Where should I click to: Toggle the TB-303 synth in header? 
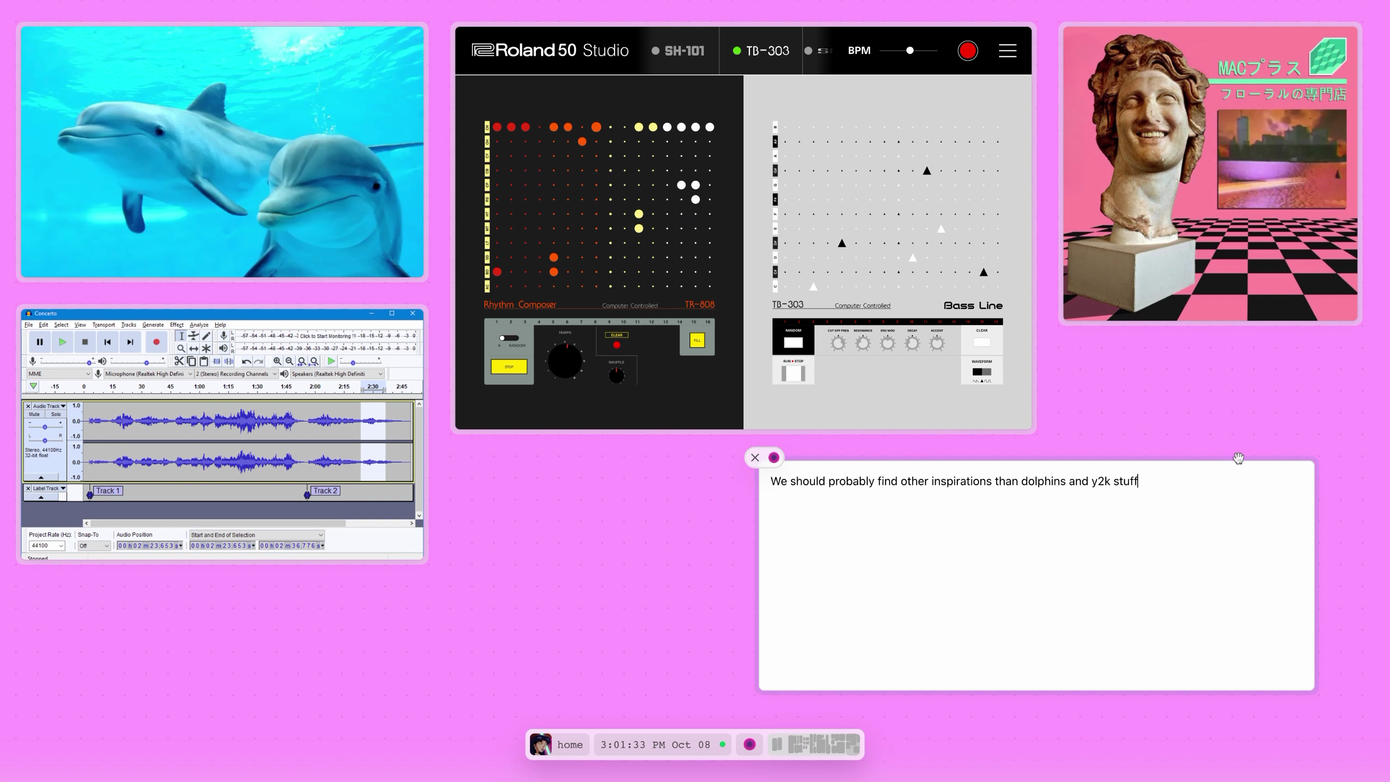point(761,51)
